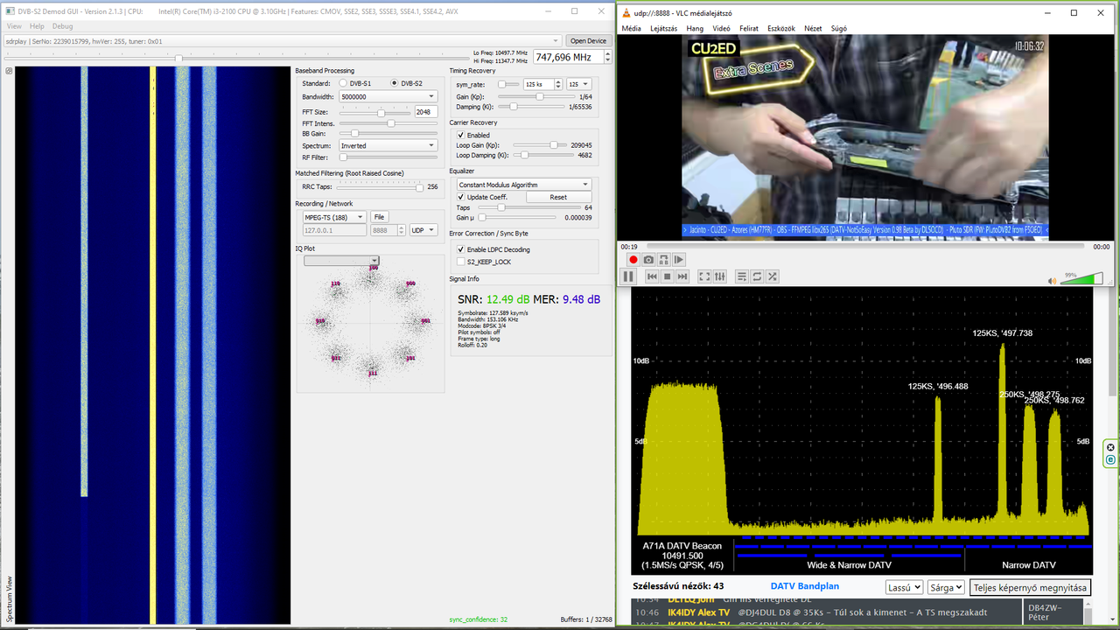Screen dimensions: 1120x630
Task: Open IQ Plot dropdown
Action: [341, 261]
